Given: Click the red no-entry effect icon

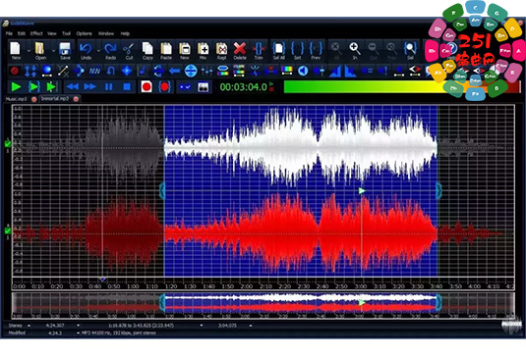Looking at the screenshot, I should pos(15,71).
